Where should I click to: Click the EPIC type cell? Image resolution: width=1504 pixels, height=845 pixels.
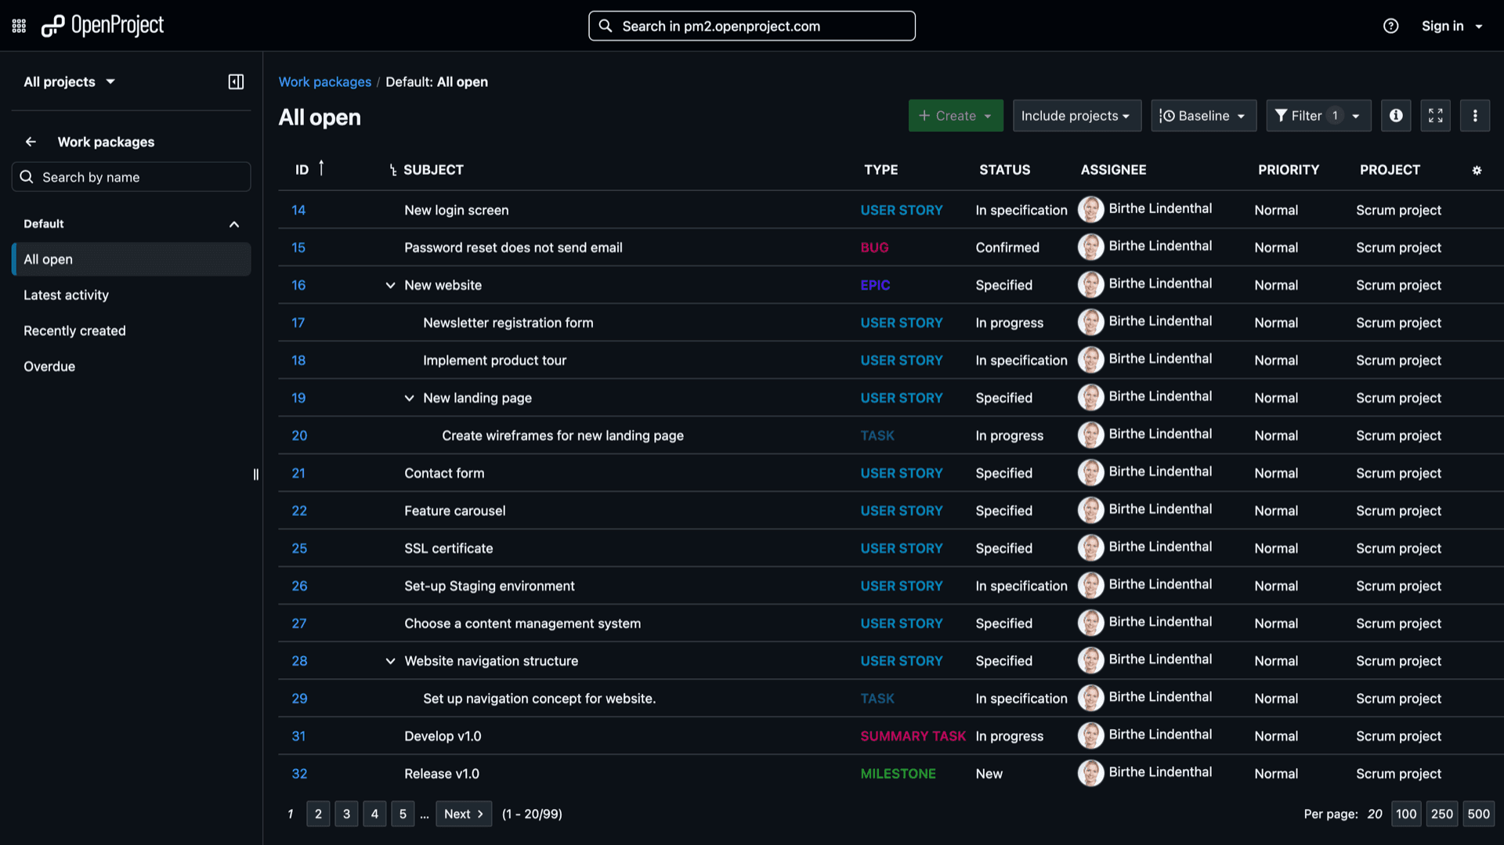(x=875, y=285)
